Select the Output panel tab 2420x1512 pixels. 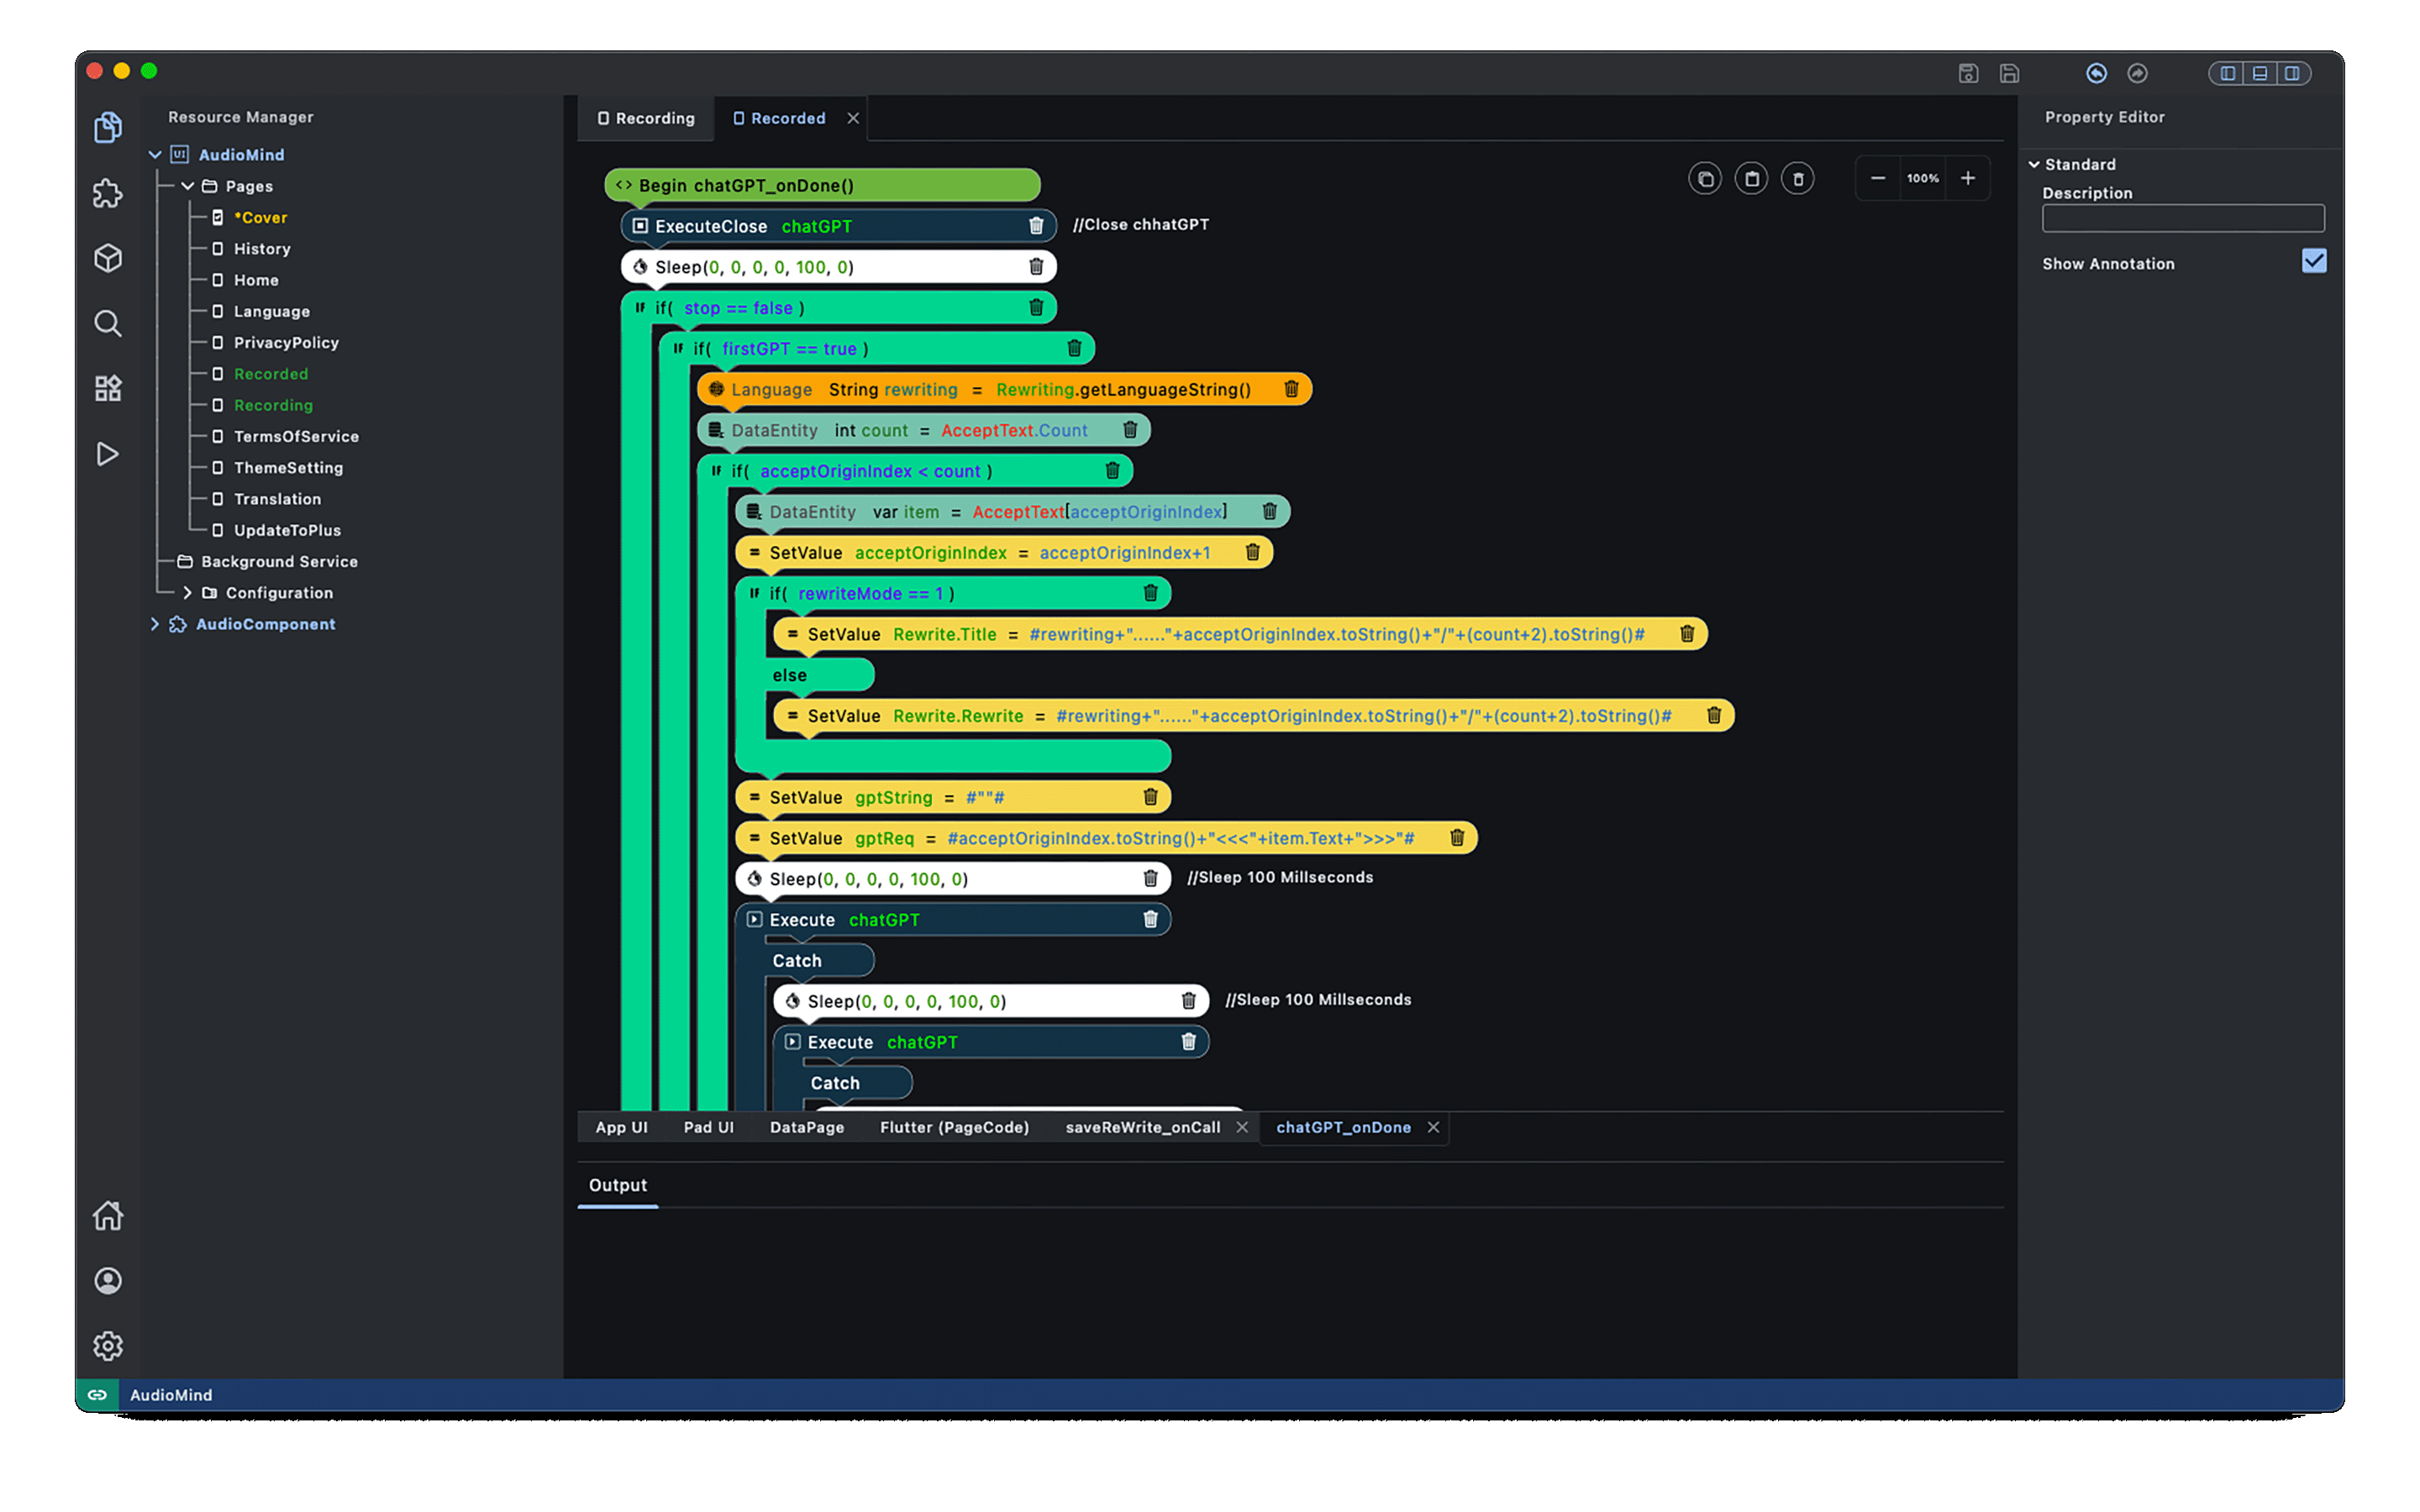point(618,1185)
